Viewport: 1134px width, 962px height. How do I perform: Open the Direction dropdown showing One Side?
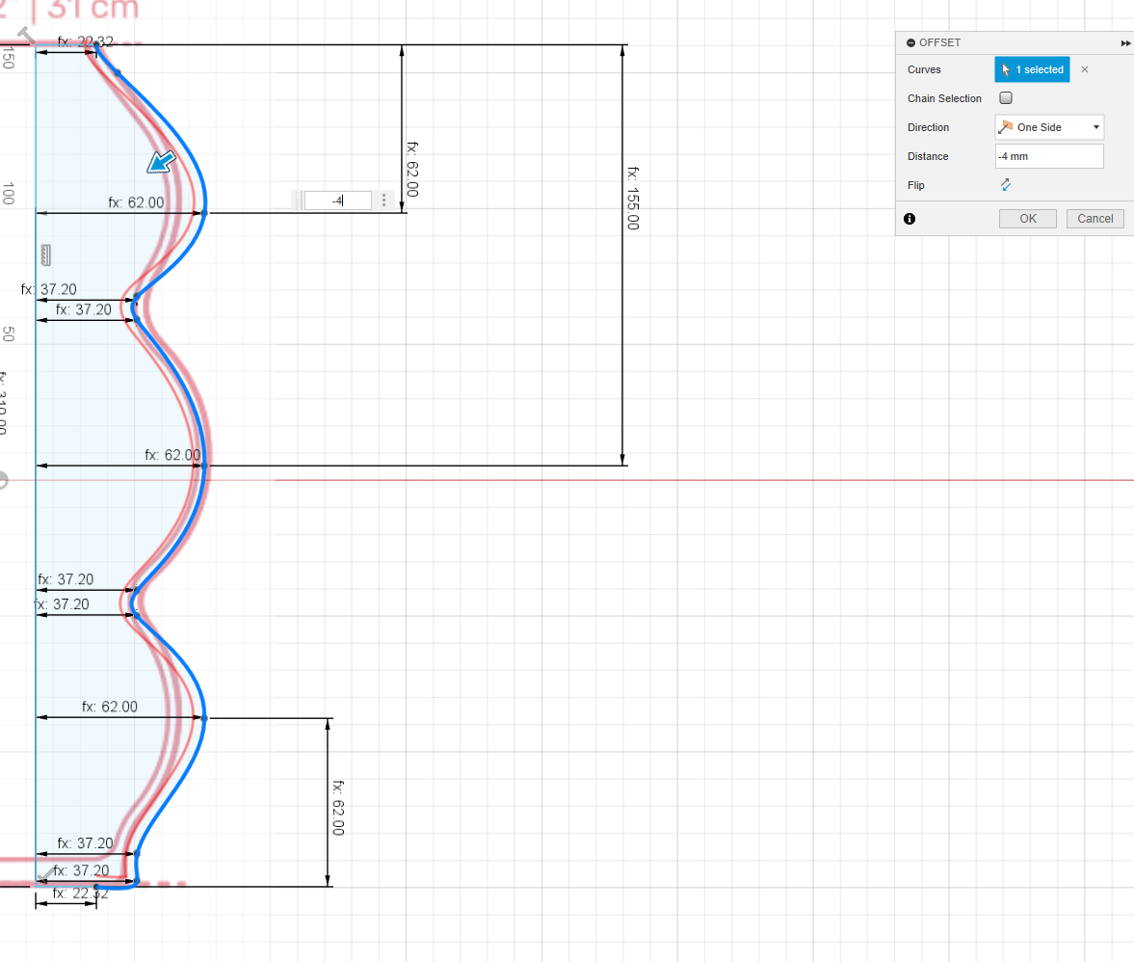click(x=1049, y=127)
